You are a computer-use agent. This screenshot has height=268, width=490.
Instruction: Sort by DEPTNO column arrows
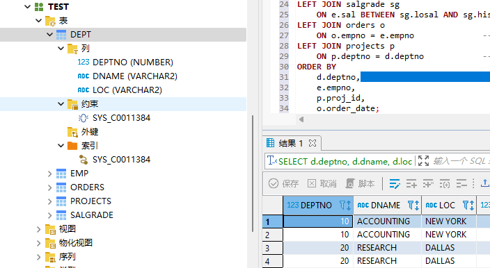349,206
